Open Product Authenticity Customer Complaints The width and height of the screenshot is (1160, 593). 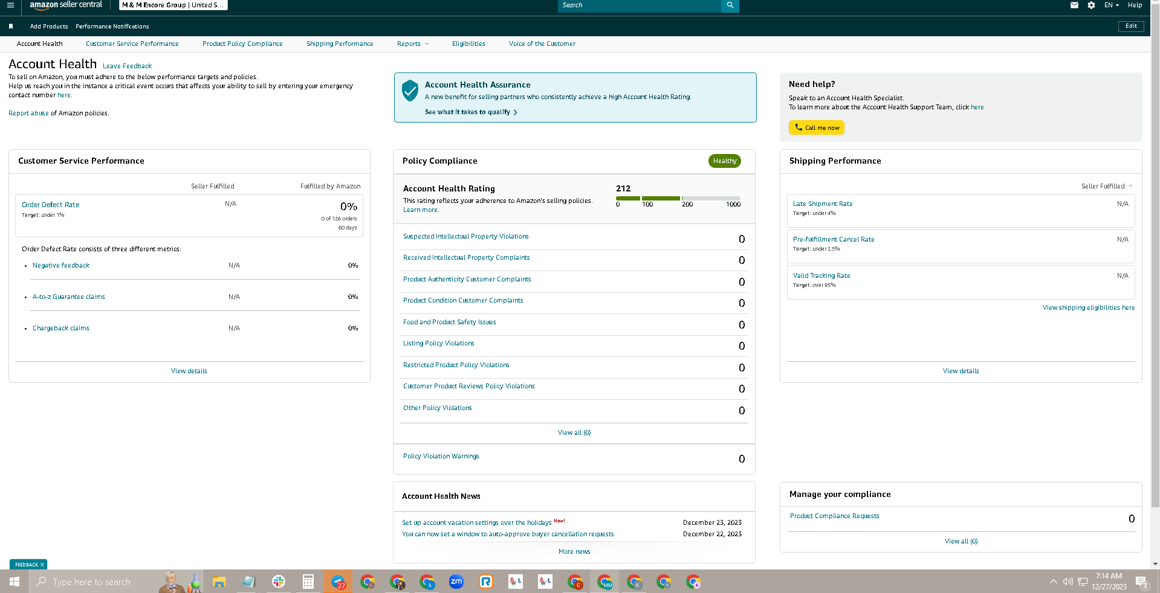(467, 280)
